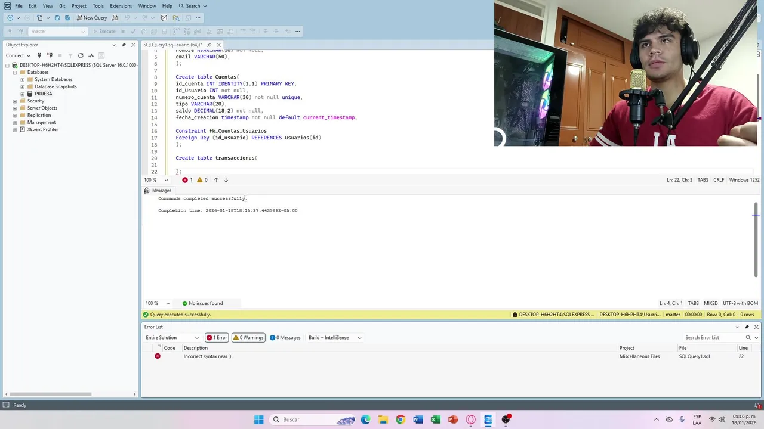Go to next issue down arrow
The height and width of the screenshot is (429, 764).
pyautogui.click(x=226, y=180)
